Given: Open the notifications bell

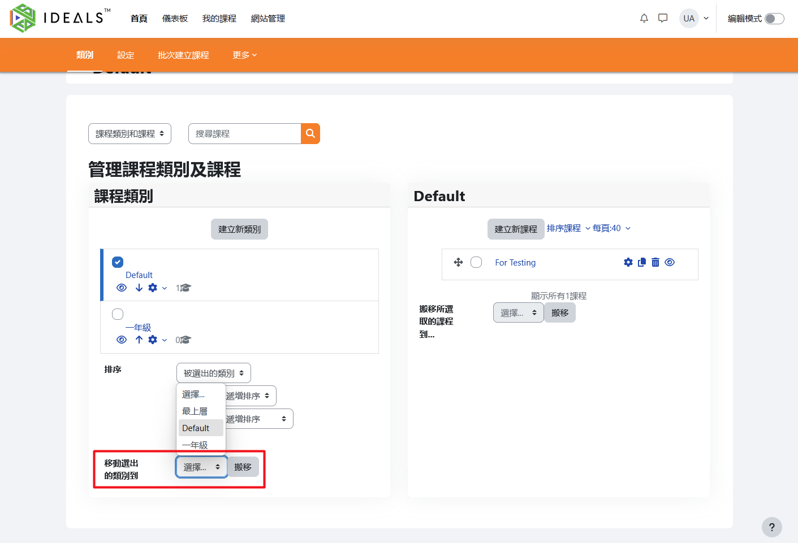Looking at the screenshot, I should point(644,18).
